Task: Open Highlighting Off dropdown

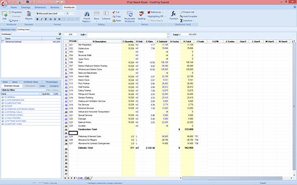Action: (157, 17)
